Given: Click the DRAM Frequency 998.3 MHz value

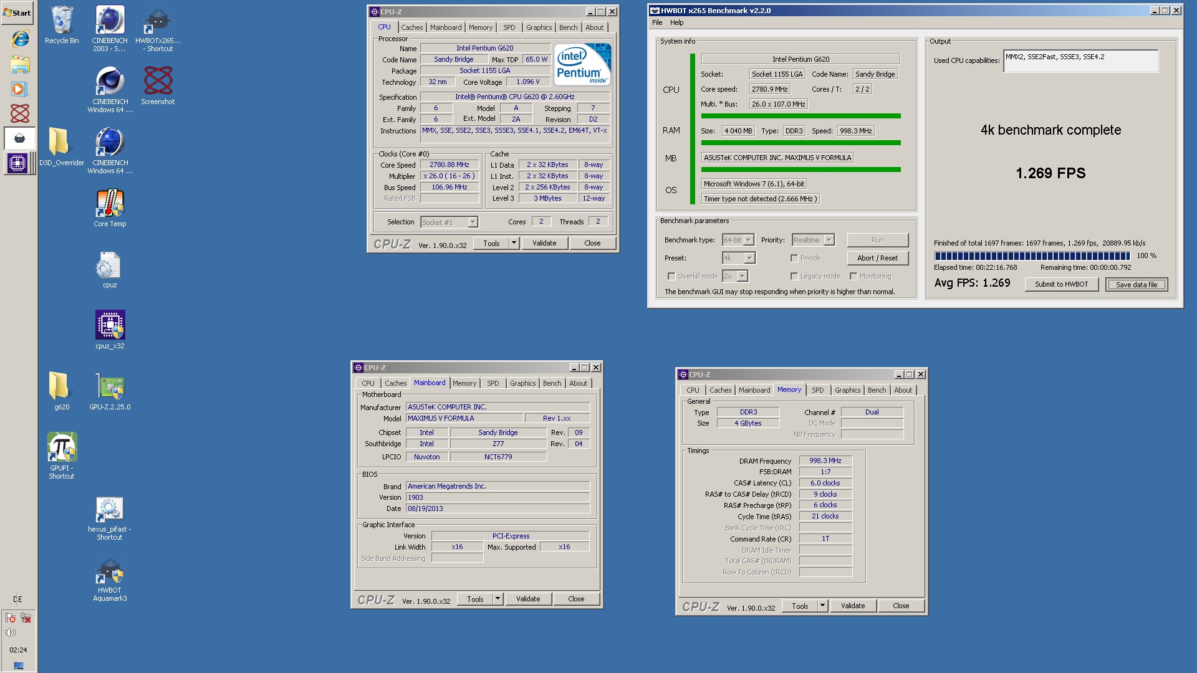Looking at the screenshot, I should 825,461.
